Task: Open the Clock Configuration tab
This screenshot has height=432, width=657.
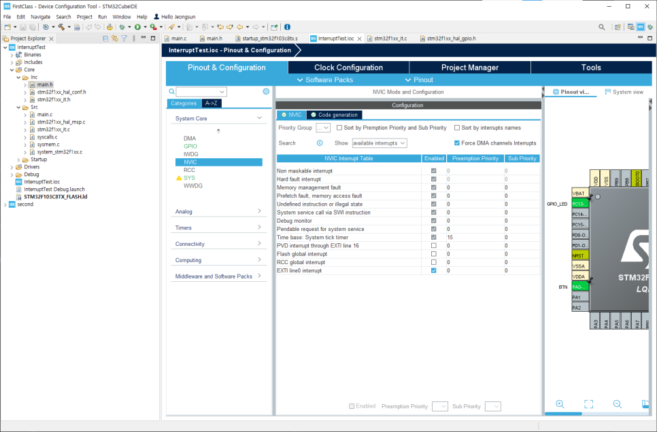Action: coord(349,67)
